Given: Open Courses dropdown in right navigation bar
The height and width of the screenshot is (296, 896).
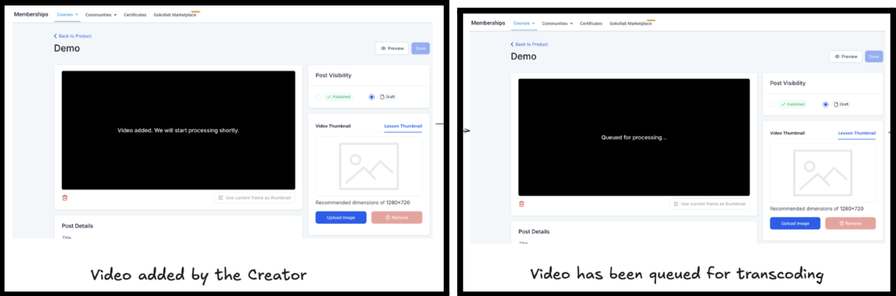Looking at the screenshot, I should [x=524, y=23].
